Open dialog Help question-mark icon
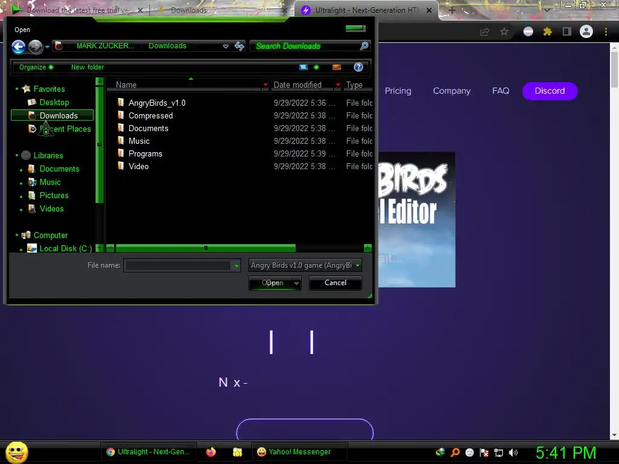This screenshot has height=464, width=619. 358,67
